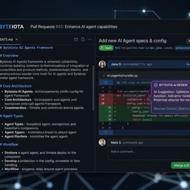The width and height of the screenshot is (190, 190).
Task: Open Mark S.'s commenter name
Action: pyautogui.click(x=116, y=142)
